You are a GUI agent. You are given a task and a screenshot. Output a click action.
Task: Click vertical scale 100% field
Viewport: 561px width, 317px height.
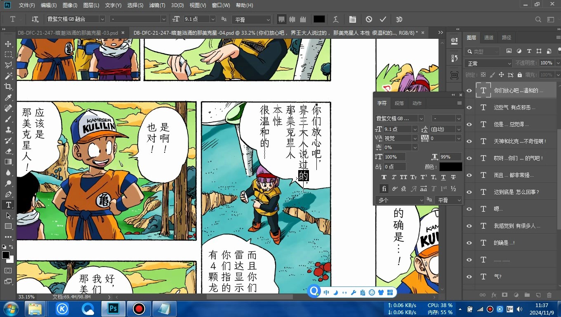coord(394,157)
